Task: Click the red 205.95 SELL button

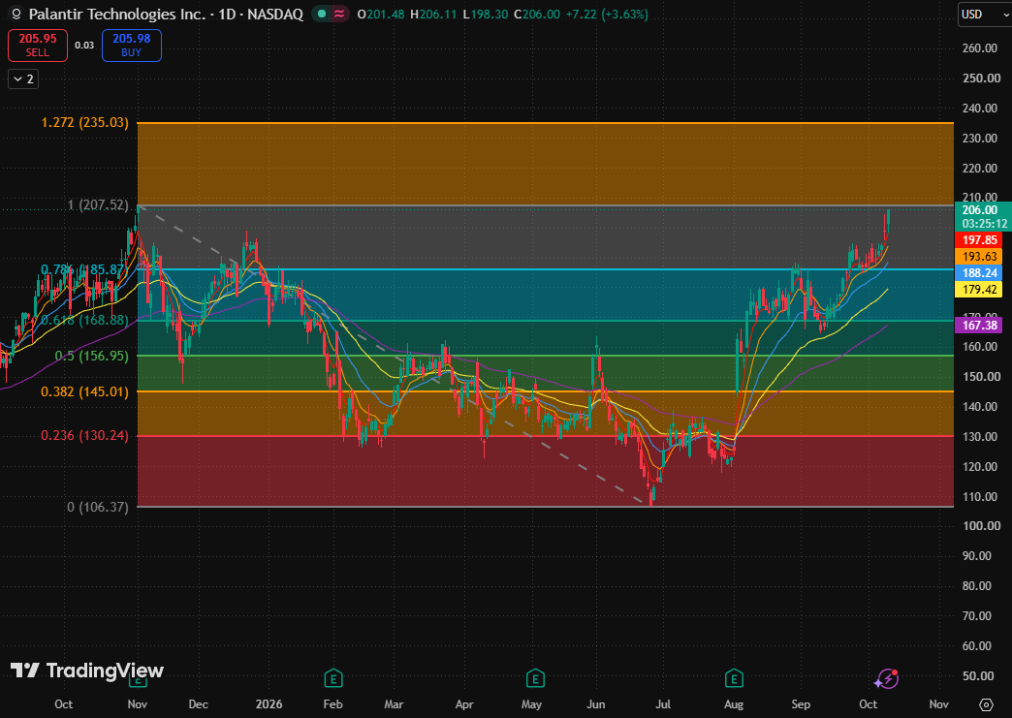Action: click(x=38, y=46)
